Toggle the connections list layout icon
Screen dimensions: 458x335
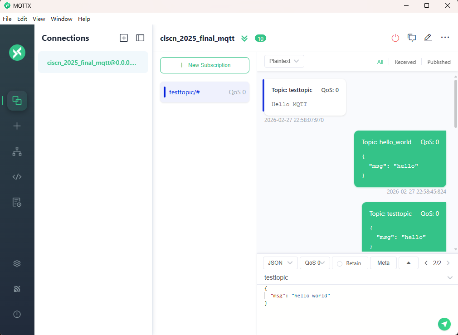click(x=140, y=38)
